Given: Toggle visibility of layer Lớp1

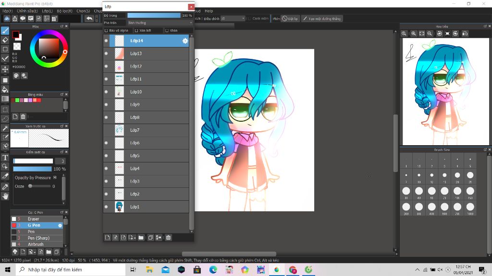Looking at the screenshot, I should click(x=106, y=207).
